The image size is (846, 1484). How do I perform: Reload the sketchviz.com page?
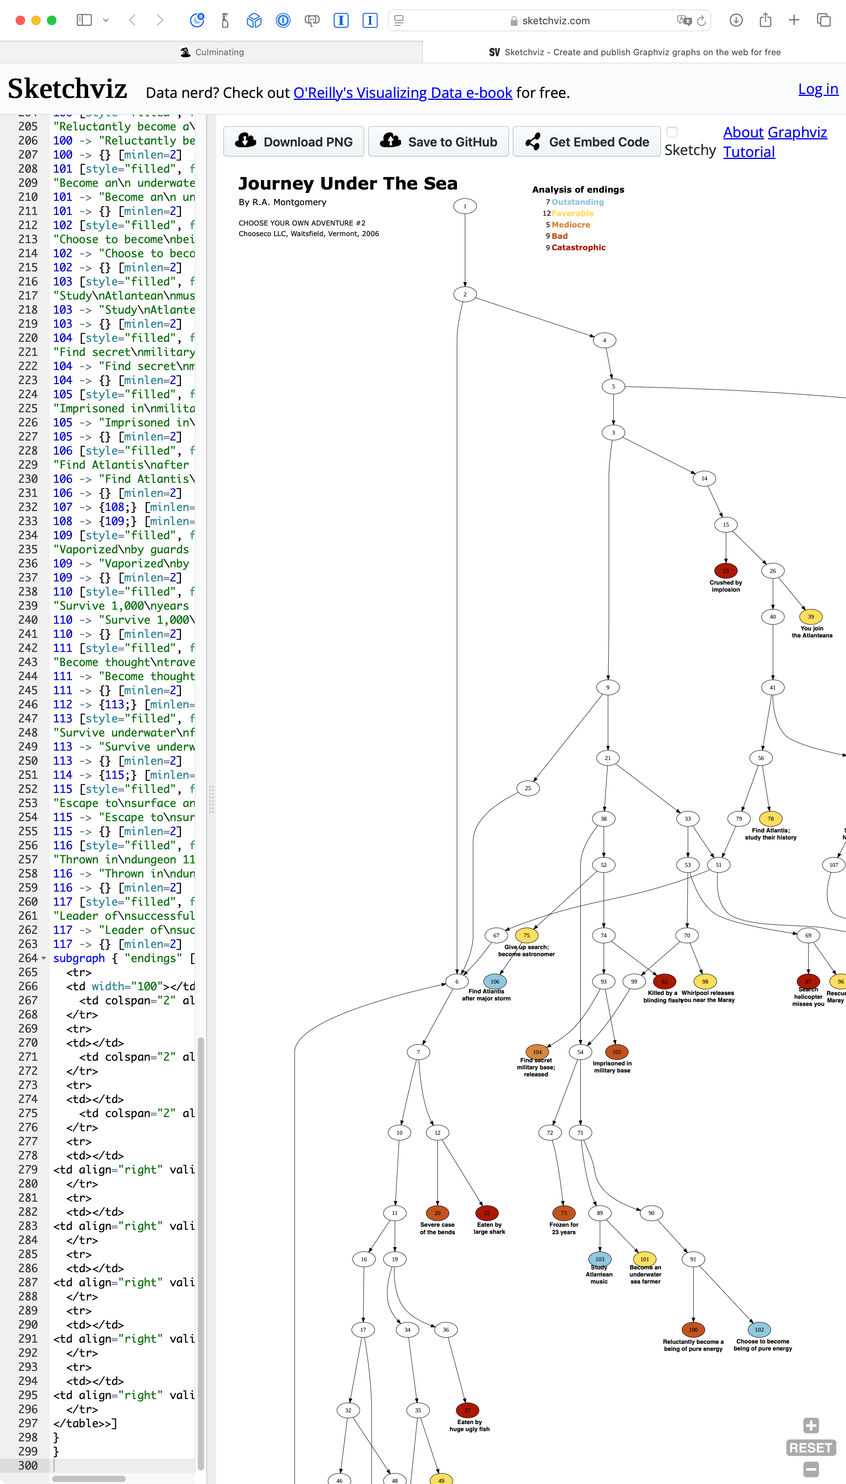[701, 20]
